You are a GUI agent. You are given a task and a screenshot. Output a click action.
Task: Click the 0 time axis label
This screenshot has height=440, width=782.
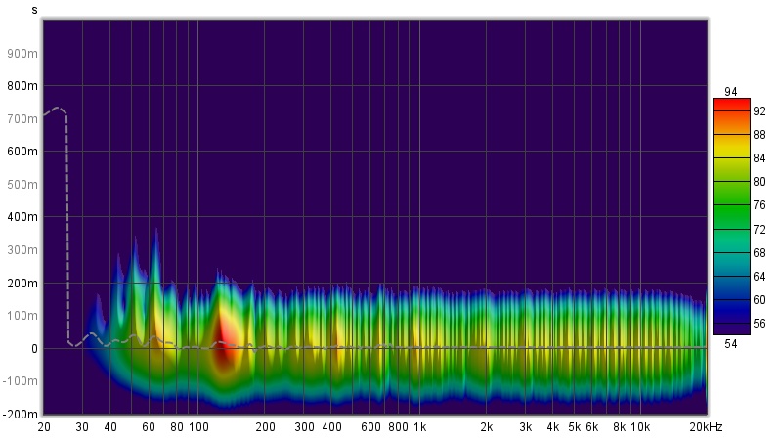pyautogui.click(x=33, y=348)
